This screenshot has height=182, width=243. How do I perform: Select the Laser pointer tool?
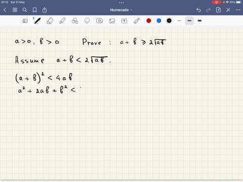tap(137, 21)
